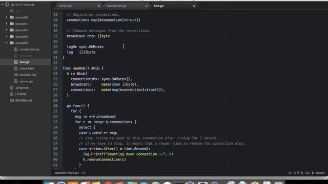The width and height of the screenshot is (328, 184).
Task: Click the episode4 folder icon
Action: click(12, 43)
